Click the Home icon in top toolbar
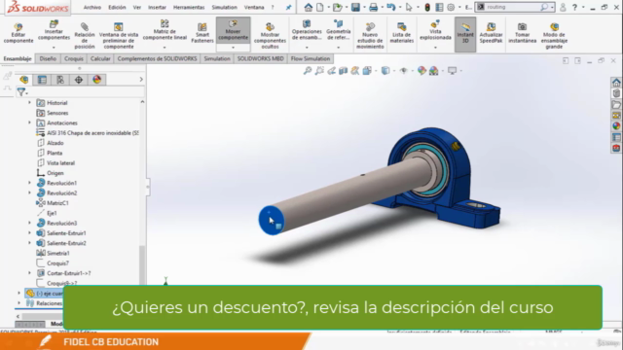Viewport: 623px width, 350px height. (308, 7)
